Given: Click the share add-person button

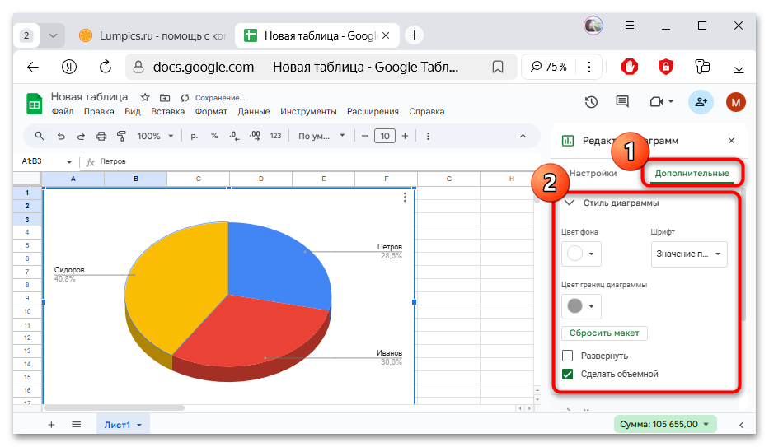Looking at the screenshot, I should [x=701, y=101].
